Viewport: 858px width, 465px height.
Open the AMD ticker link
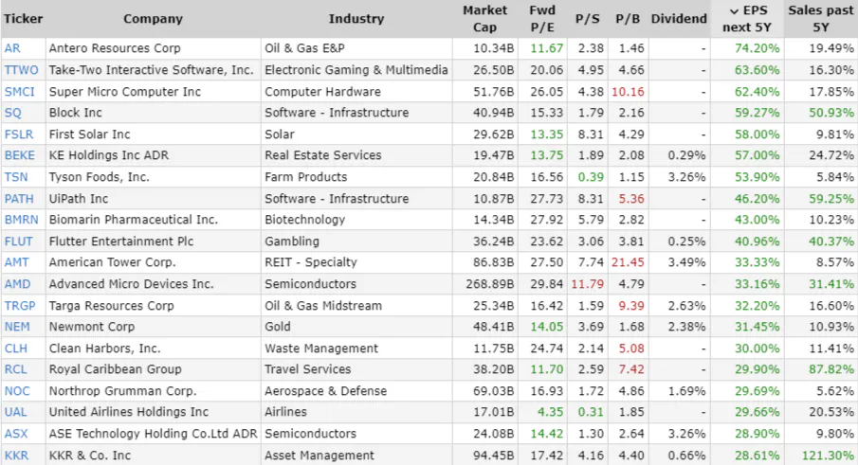point(17,284)
